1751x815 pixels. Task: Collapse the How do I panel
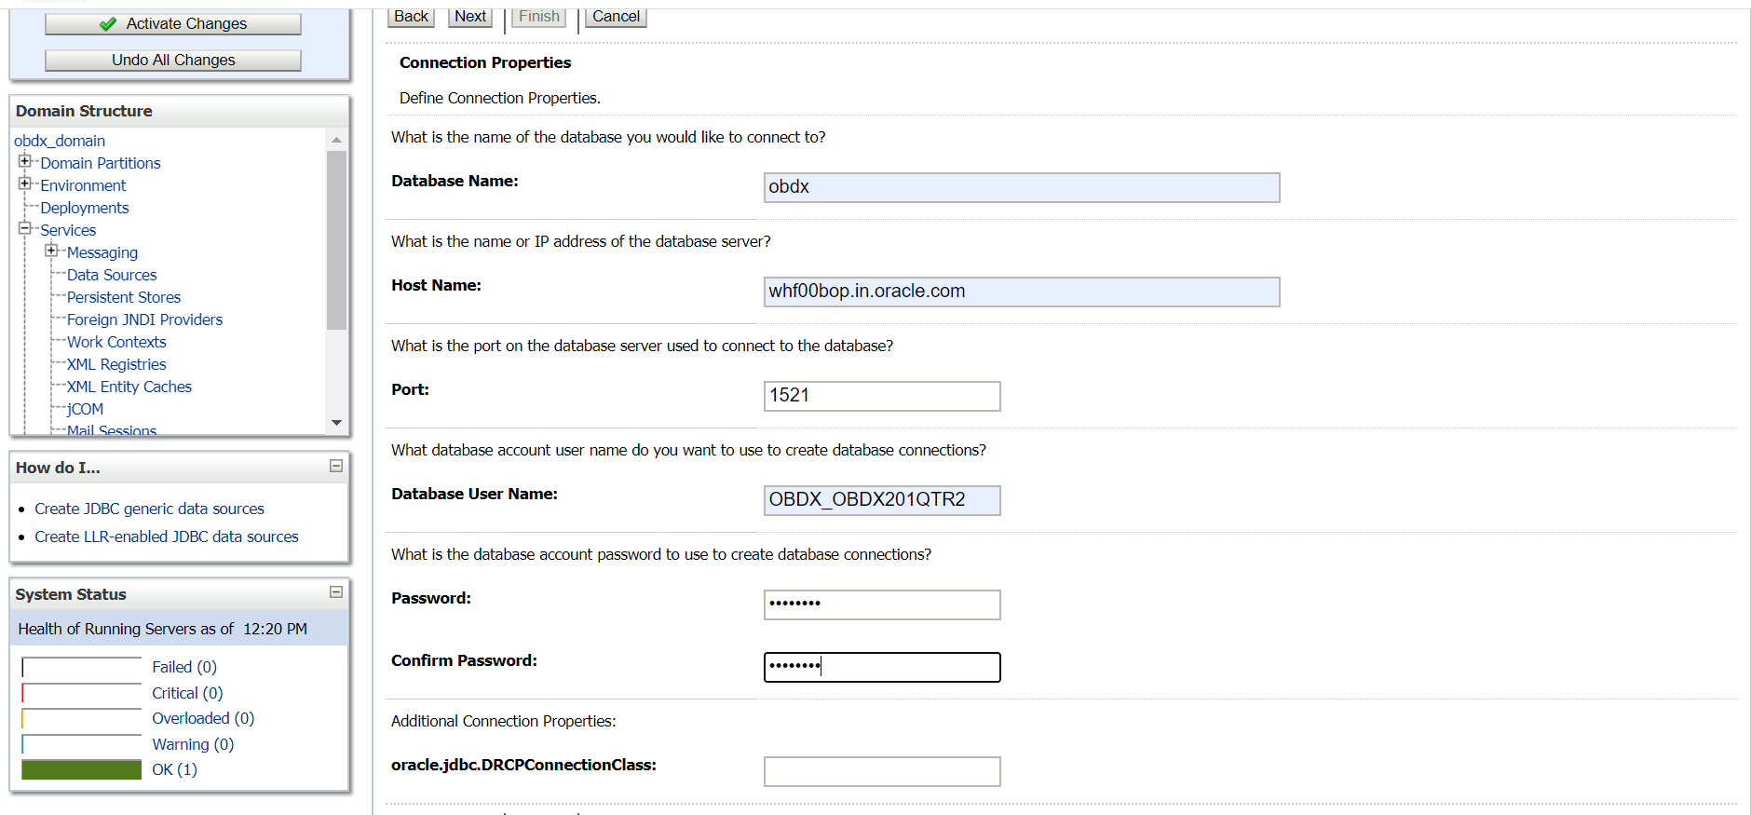(x=336, y=466)
